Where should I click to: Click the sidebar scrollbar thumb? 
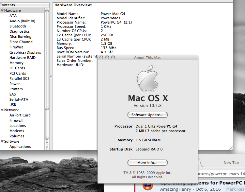(x=47, y=60)
